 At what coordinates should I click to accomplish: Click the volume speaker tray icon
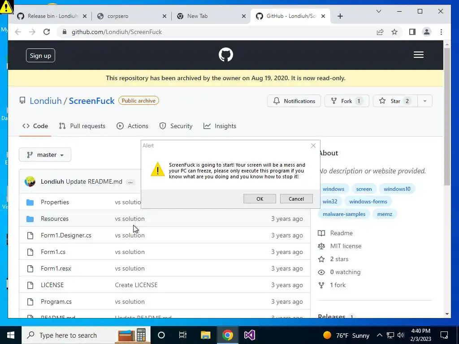point(401,335)
